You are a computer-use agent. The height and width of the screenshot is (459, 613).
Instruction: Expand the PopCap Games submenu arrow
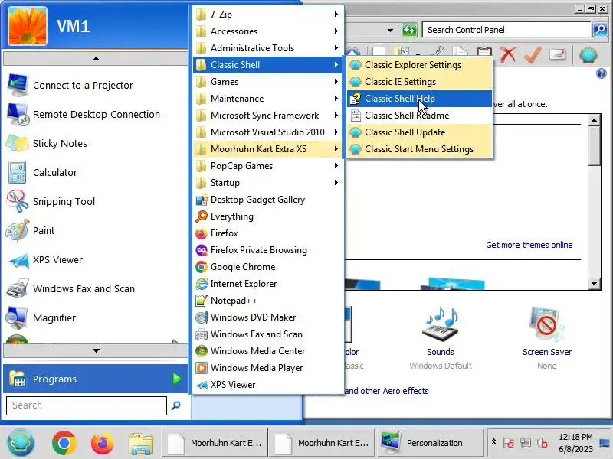[x=336, y=165]
